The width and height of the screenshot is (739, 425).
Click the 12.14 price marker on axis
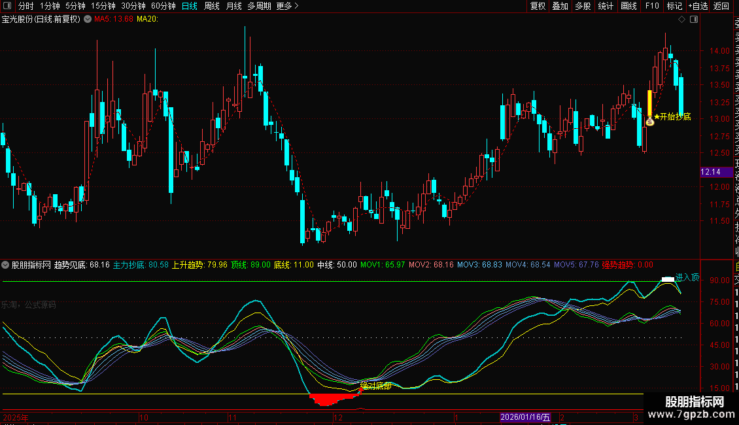(710, 172)
